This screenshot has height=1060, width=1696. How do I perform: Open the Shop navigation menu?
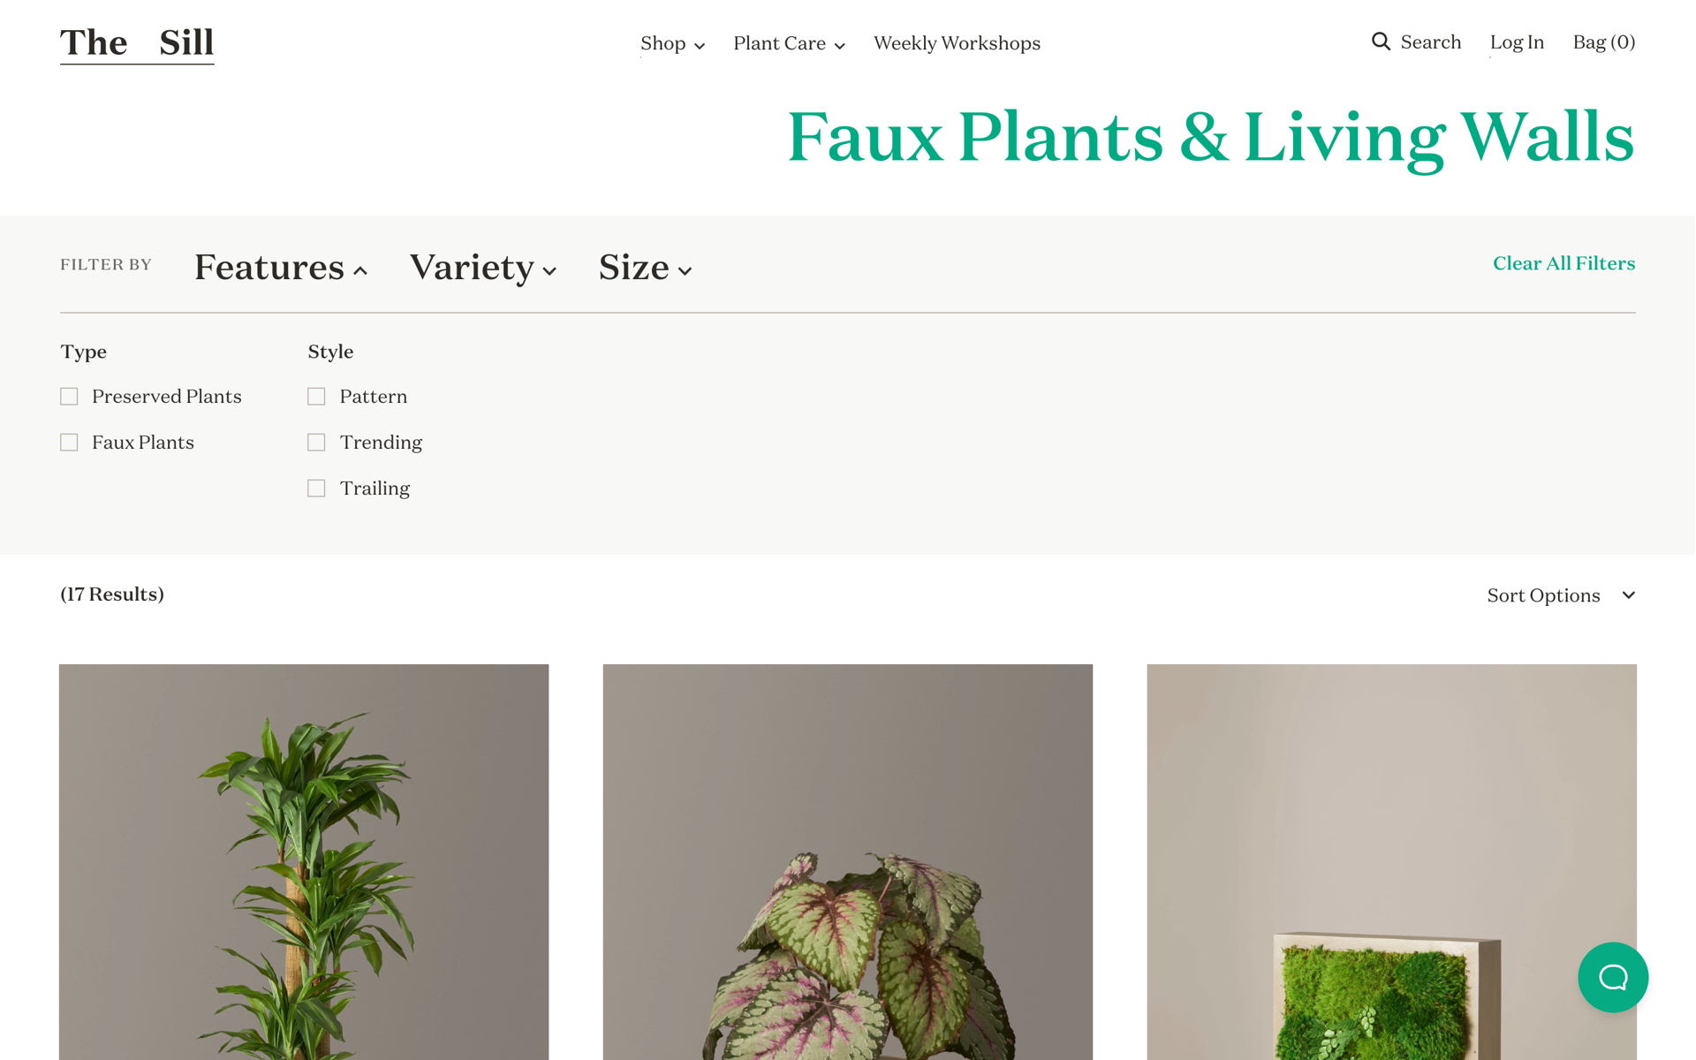coord(673,44)
